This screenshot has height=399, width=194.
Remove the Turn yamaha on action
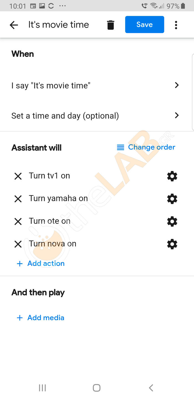[x=18, y=199]
